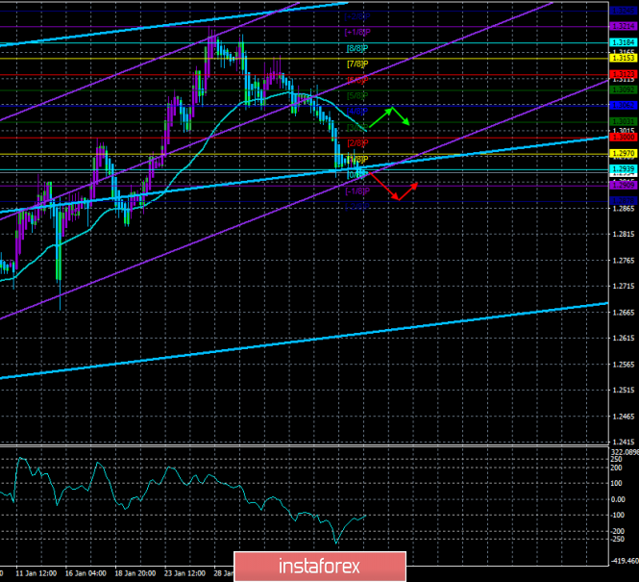Viewport: 639px width, 582px height.
Task: Click the green upward forecast arrow
Action: coord(389,117)
